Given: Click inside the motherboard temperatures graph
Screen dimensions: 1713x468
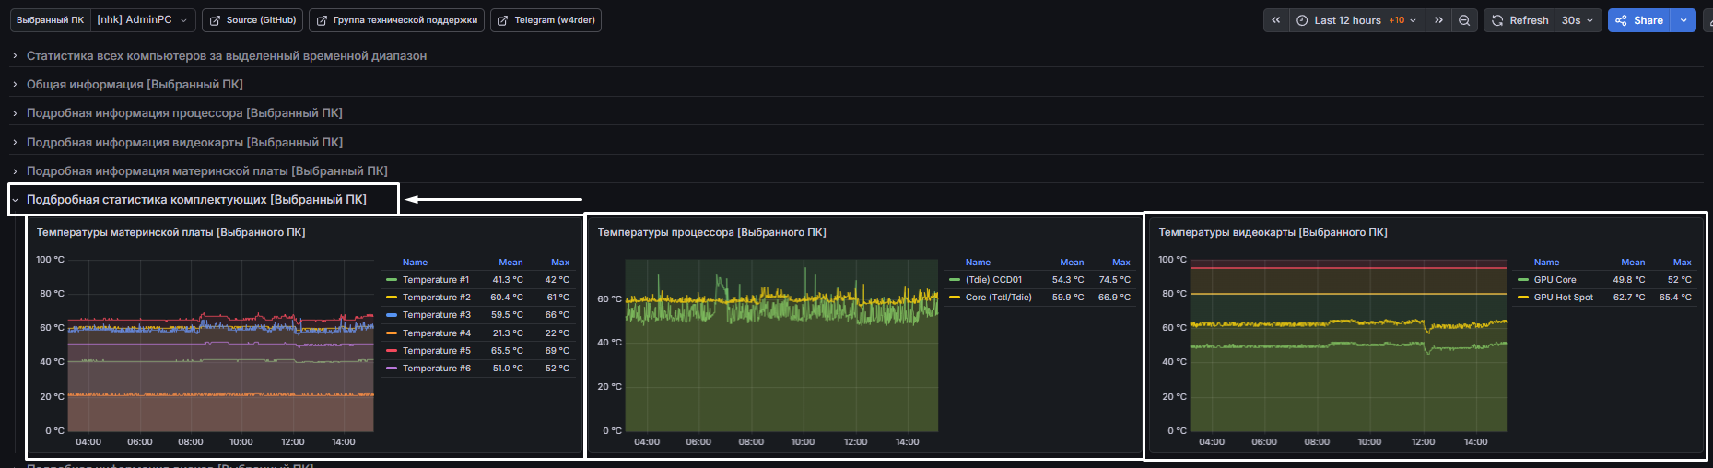Looking at the screenshot, I should point(221,345).
